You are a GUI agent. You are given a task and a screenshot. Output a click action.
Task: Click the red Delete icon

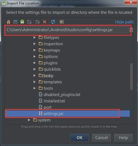pyautogui.click(x=45, y=22)
